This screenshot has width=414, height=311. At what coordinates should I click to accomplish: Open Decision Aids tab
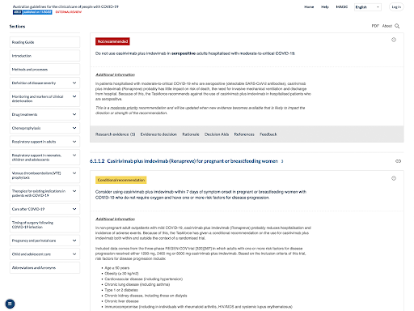[x=217, y=134]
